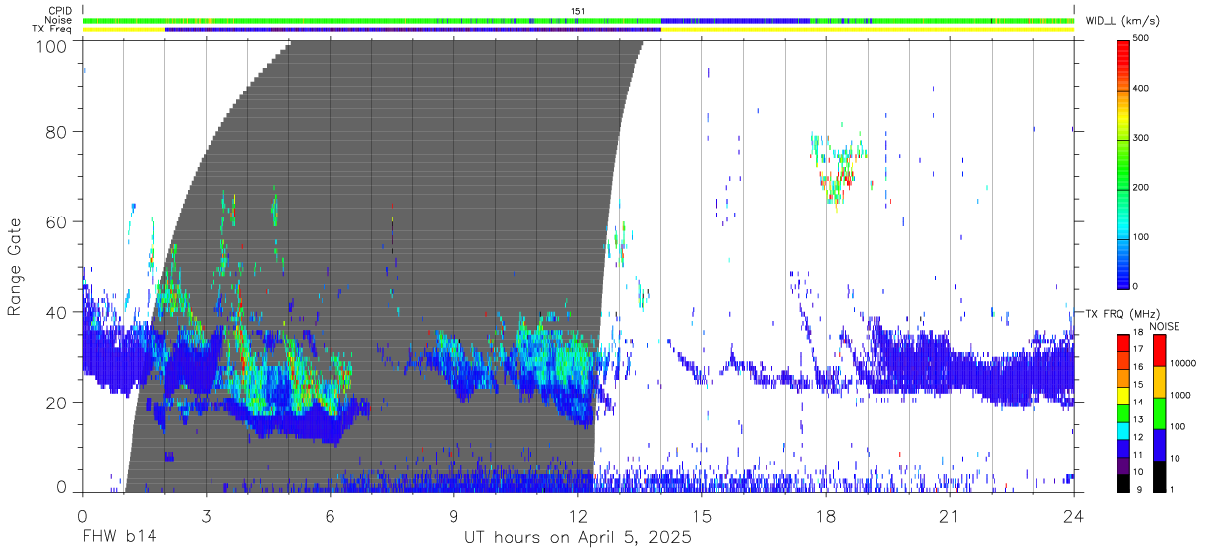The width and height of the screenshot is (1208, 558).
Task: Click the x-axis tick label 24
Action: click(x=1074, y=516)
